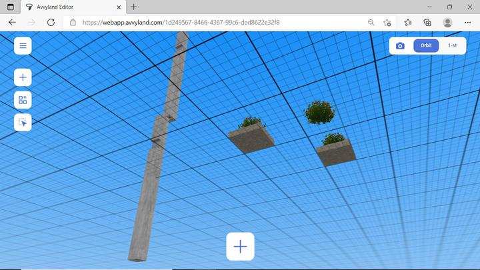Select the right stone planter block
Viewport: 480px width, 270px height.
[x=336, y=153]
